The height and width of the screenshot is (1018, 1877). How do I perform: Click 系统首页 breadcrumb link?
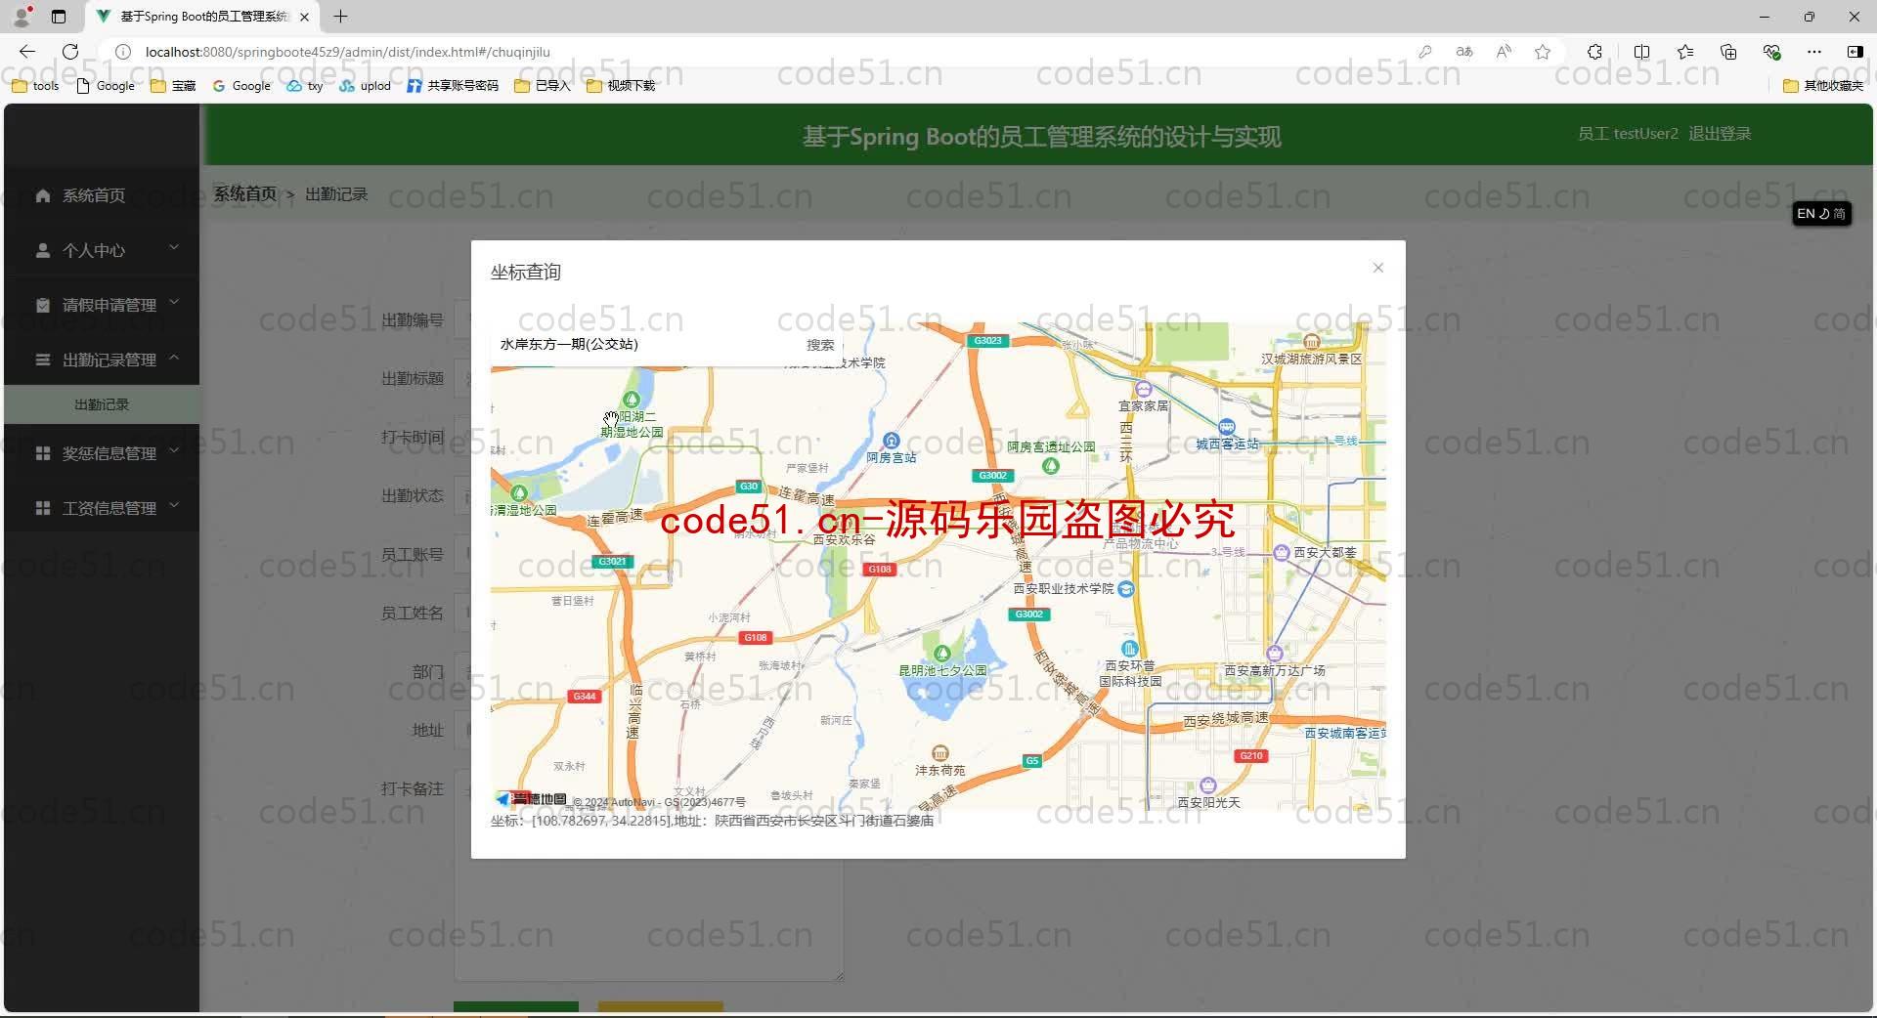[245, 194]
